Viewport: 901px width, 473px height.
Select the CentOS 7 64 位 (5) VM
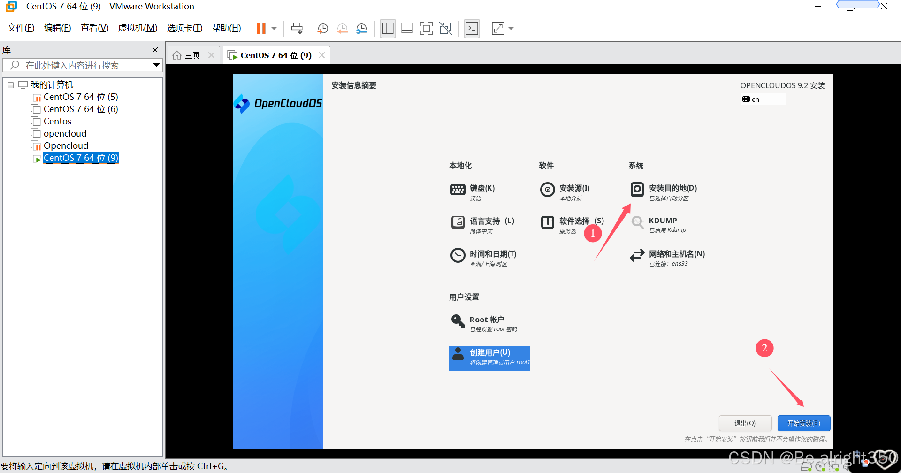[80, 97]
